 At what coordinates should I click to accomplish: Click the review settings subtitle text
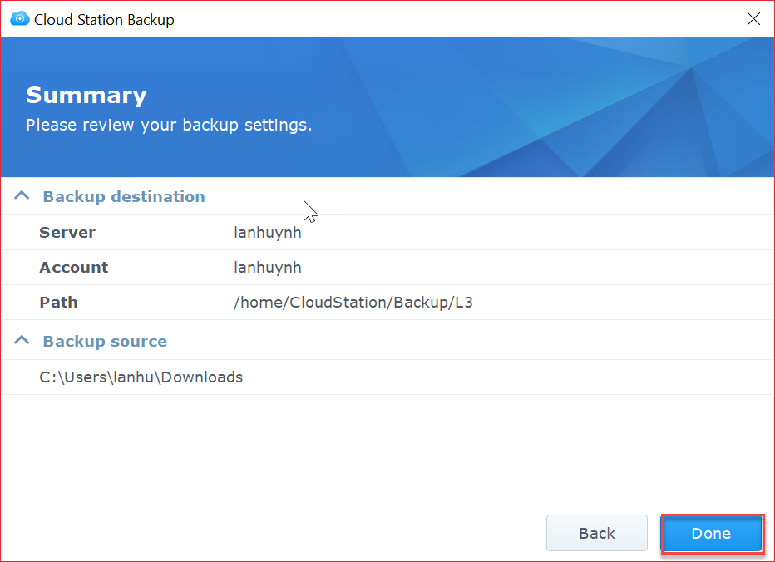(x=169, y=125)
